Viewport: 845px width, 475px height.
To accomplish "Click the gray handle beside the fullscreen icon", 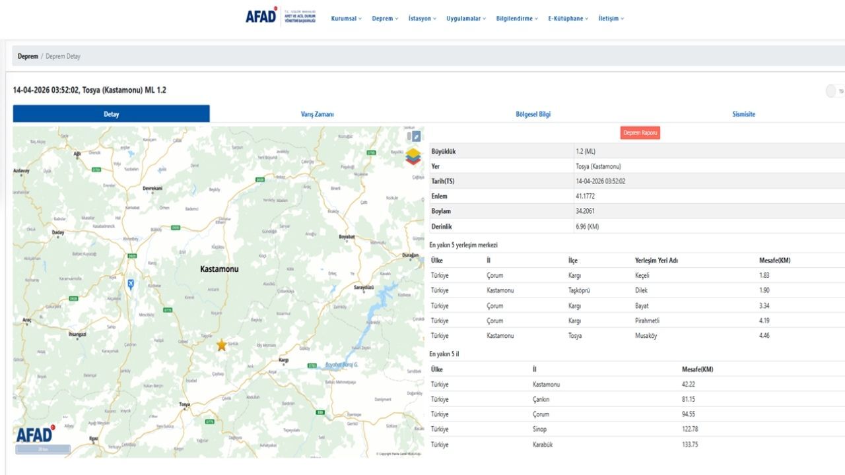I will tap(409, 137).
